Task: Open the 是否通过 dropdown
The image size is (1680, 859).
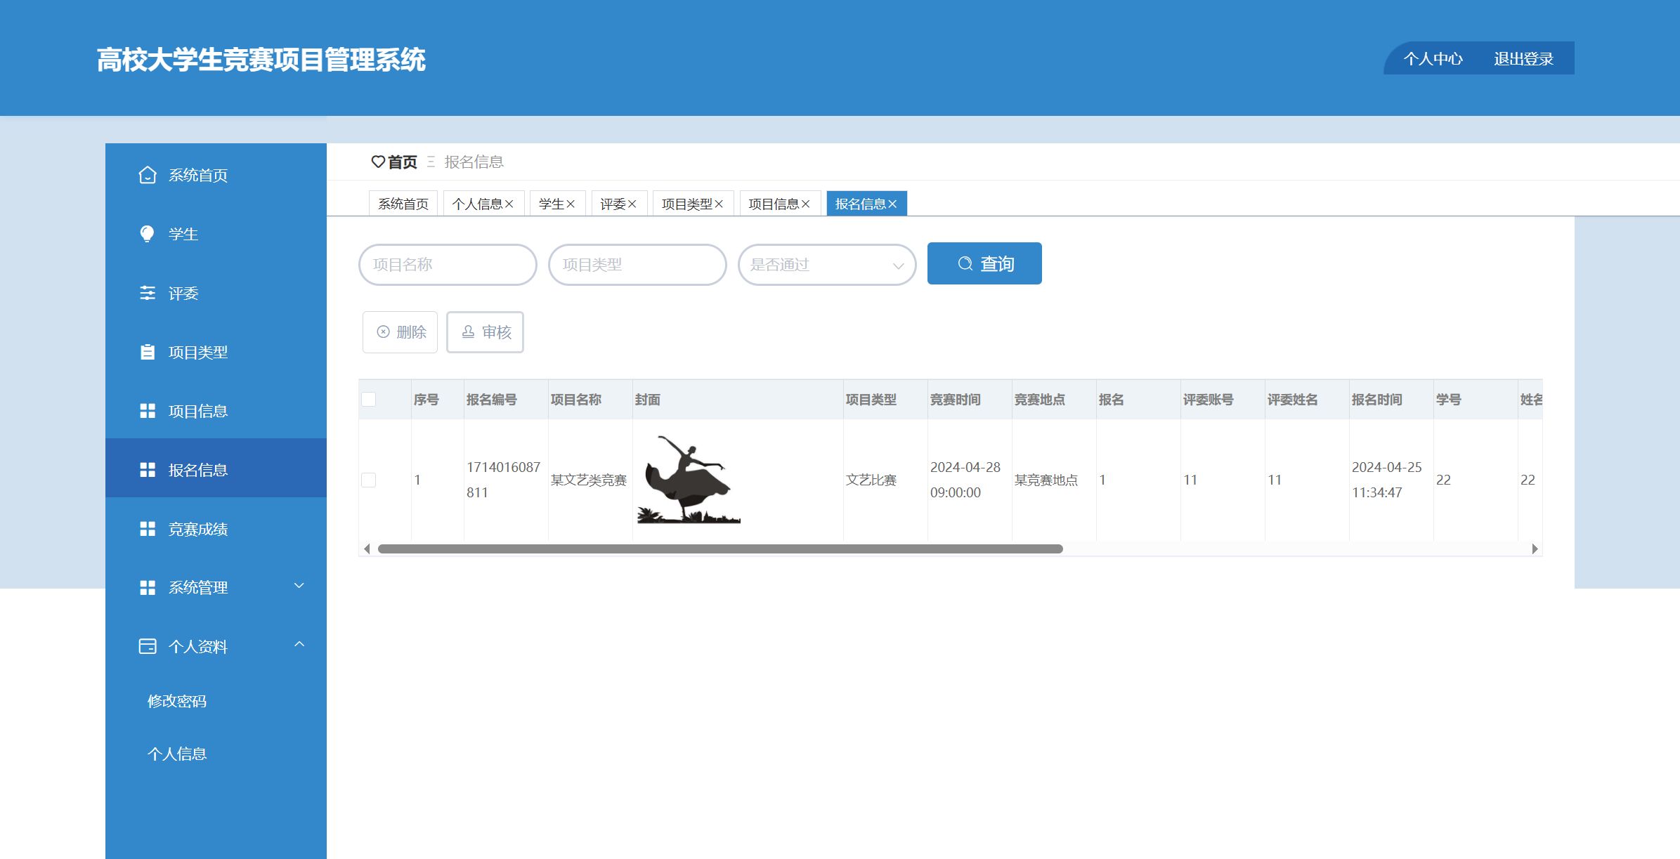Action: (x=827, y=265)
